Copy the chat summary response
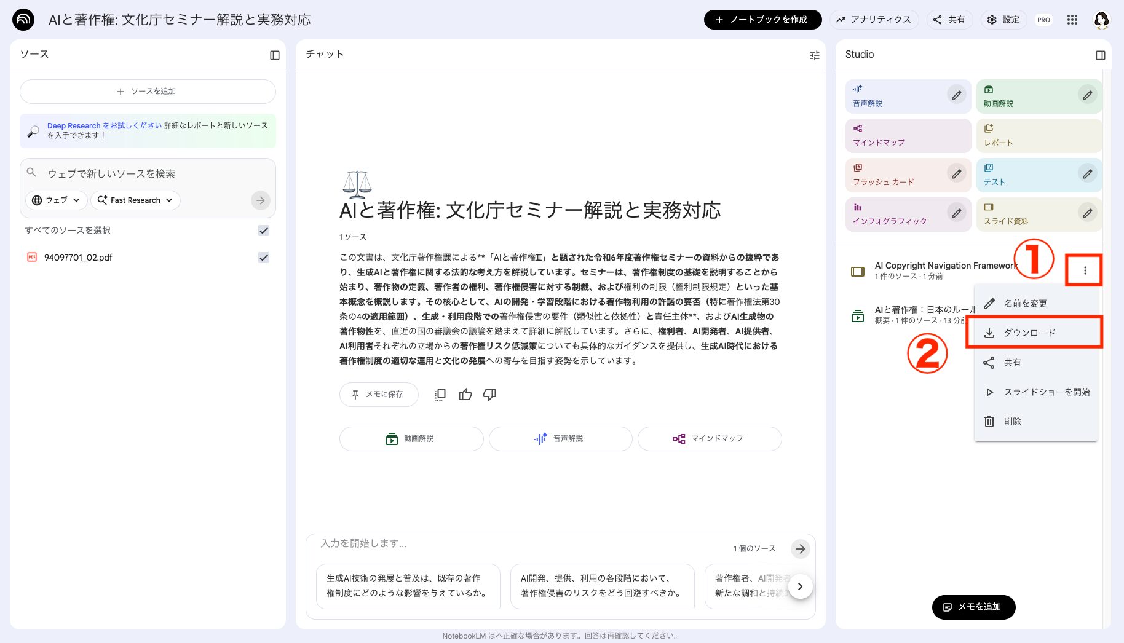 (440, 394)
